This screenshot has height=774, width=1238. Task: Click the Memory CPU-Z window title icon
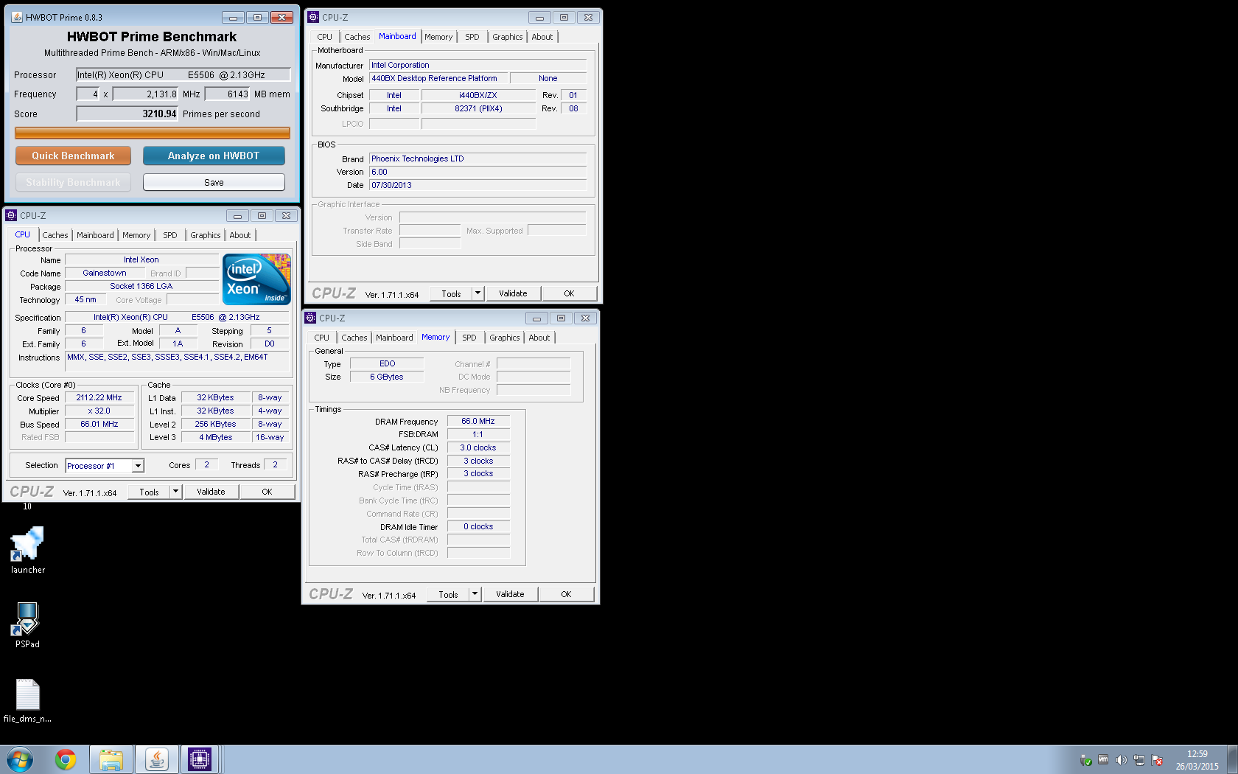(310, 318)
